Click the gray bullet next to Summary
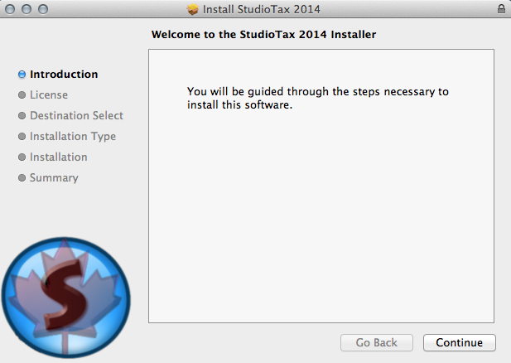This screenshot has height=363, width=511. [22, 177]
